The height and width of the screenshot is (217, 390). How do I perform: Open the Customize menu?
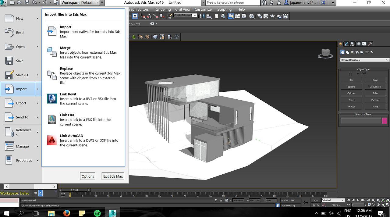pyautogui.click(x=203, y=9)
